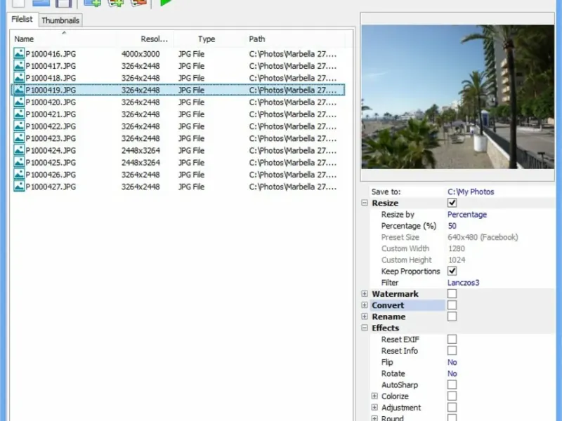Select the grayed Preset Size 640x480 (Facebook)
This screenshot has height=421, width=562.
(483, 237)
